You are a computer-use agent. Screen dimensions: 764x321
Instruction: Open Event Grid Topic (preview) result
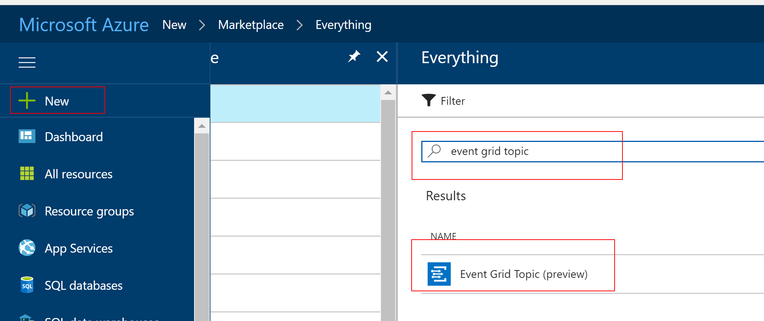(524, 274)
